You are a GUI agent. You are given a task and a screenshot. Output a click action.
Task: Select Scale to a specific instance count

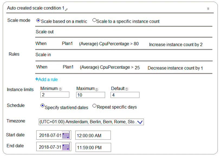point(94,20)
